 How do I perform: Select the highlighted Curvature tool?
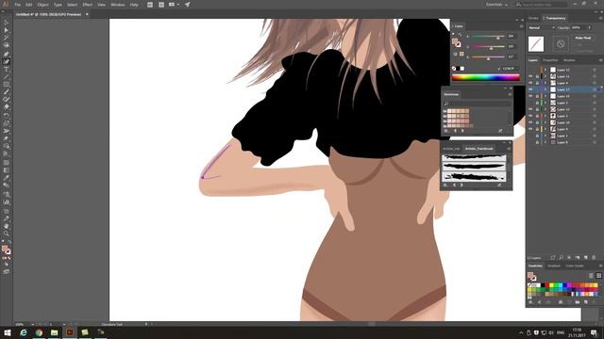7,61
